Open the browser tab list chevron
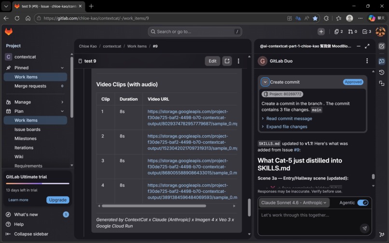Screen dimensions: 389x243 pyautogui.click(x=6, y=6)
